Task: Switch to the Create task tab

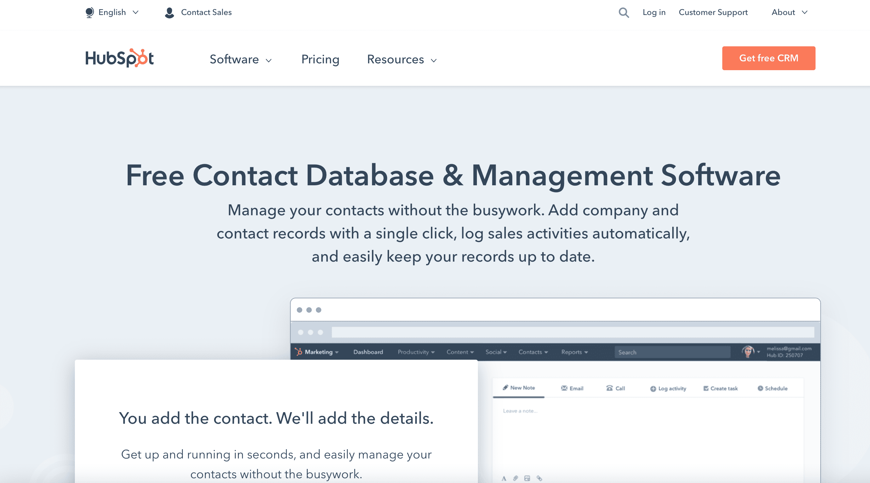Action: pos(721,388)
